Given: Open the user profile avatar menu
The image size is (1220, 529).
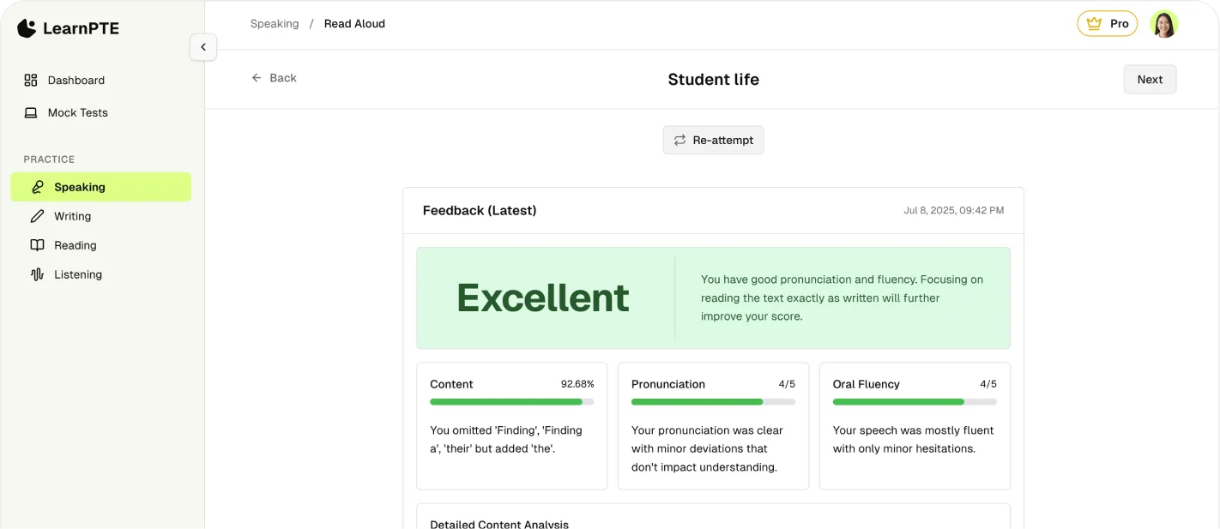Looking at the screenshot, I should 1164,24.
